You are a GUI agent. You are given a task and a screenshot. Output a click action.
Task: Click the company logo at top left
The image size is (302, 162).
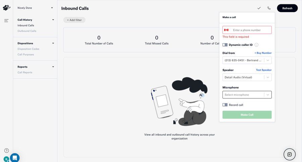6,8
